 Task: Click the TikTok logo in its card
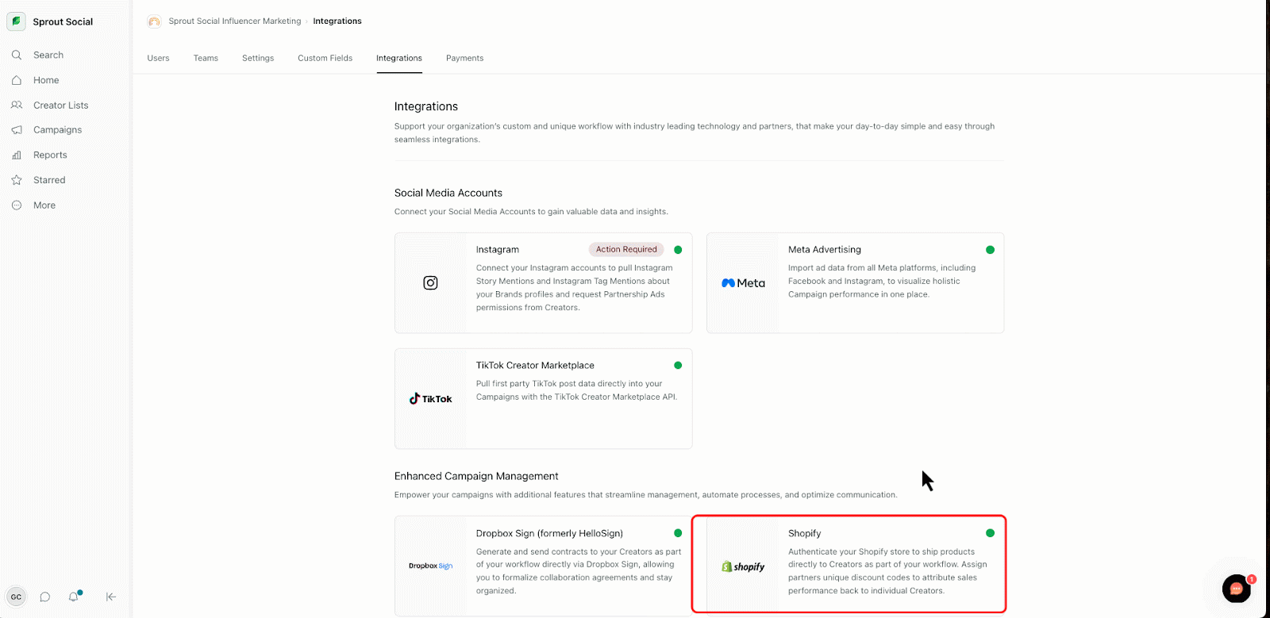[430, 398]
